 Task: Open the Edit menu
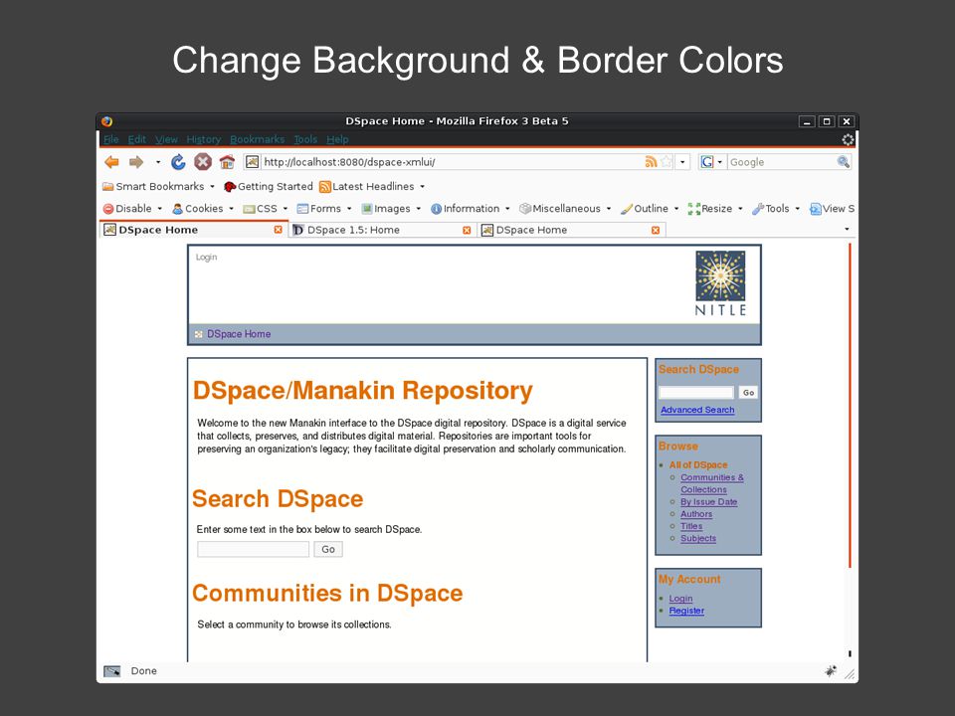pos(136,139)
